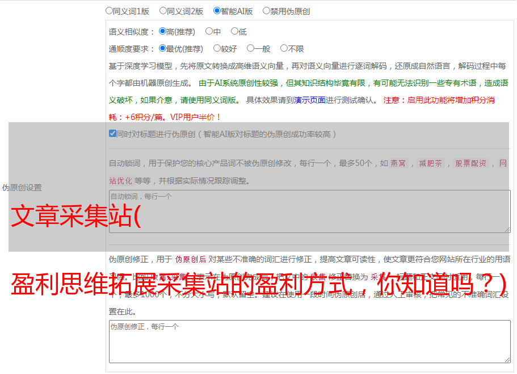Select the 同义词1版 radio option
The image size is (517, 374).
[109, 10]
